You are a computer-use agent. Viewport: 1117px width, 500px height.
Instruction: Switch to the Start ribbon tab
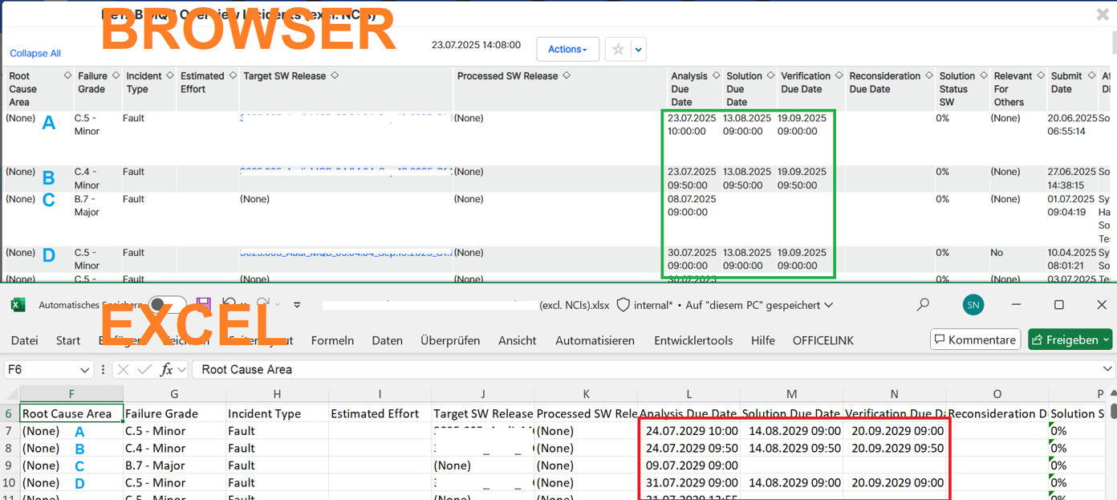click(x=68, y=340)
